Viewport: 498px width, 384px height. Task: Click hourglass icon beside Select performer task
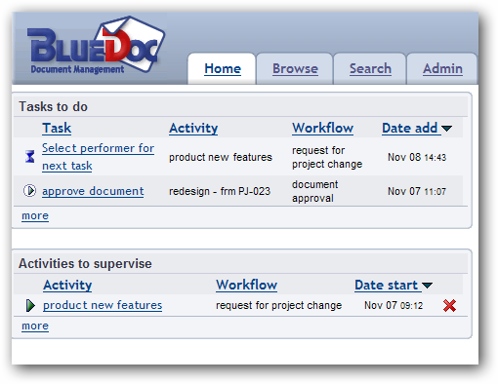pos(30,157)
